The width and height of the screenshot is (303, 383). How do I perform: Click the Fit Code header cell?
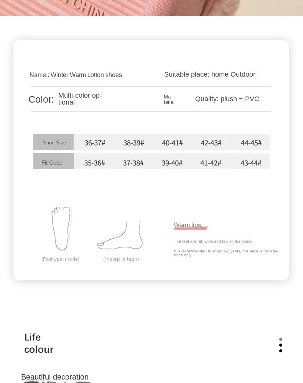coord(54,162)
